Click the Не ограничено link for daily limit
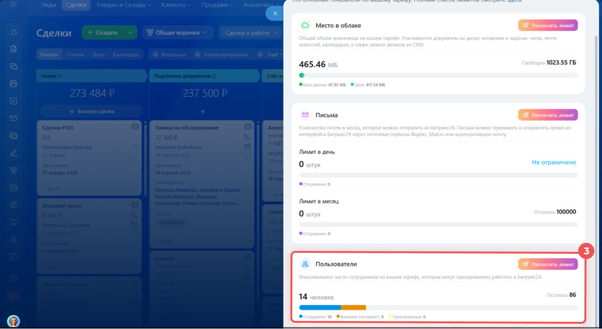Screen dimensions: 602x329 (x=554, y=162)
